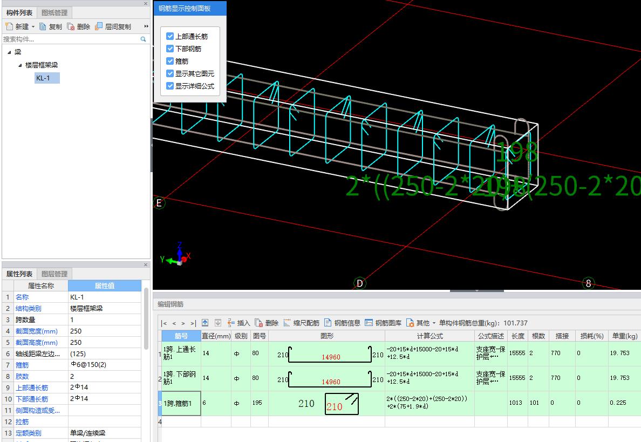
Task: Open the 拉筋 property link
Action: pyautogui.click(x=22, y=421)
